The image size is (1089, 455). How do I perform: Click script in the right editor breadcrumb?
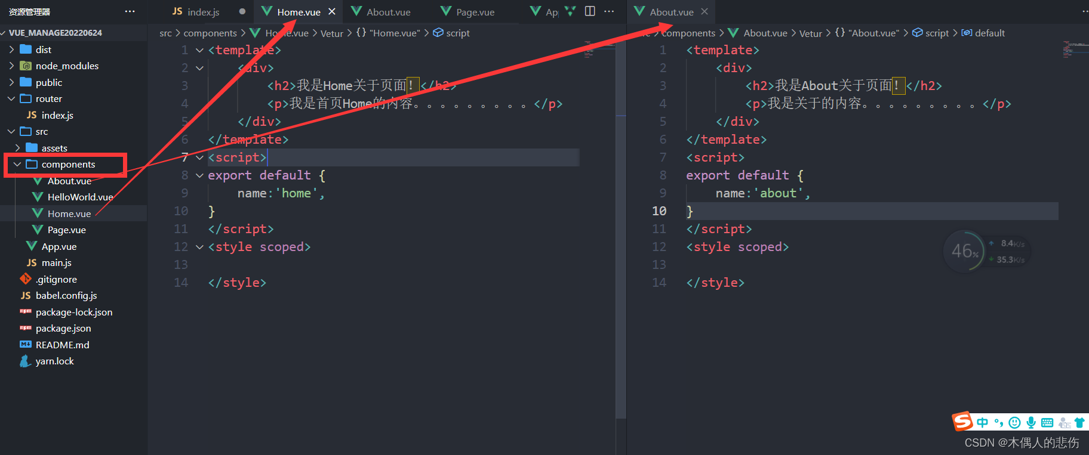937,33
